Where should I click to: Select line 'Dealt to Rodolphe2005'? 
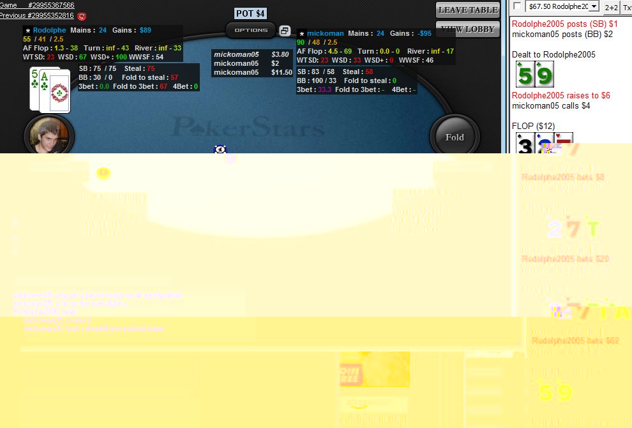pyautogui.click(x=553, y=54)
